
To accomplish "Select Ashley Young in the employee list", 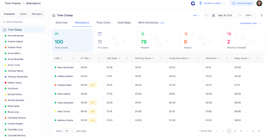I will click(x=15, y=82).
